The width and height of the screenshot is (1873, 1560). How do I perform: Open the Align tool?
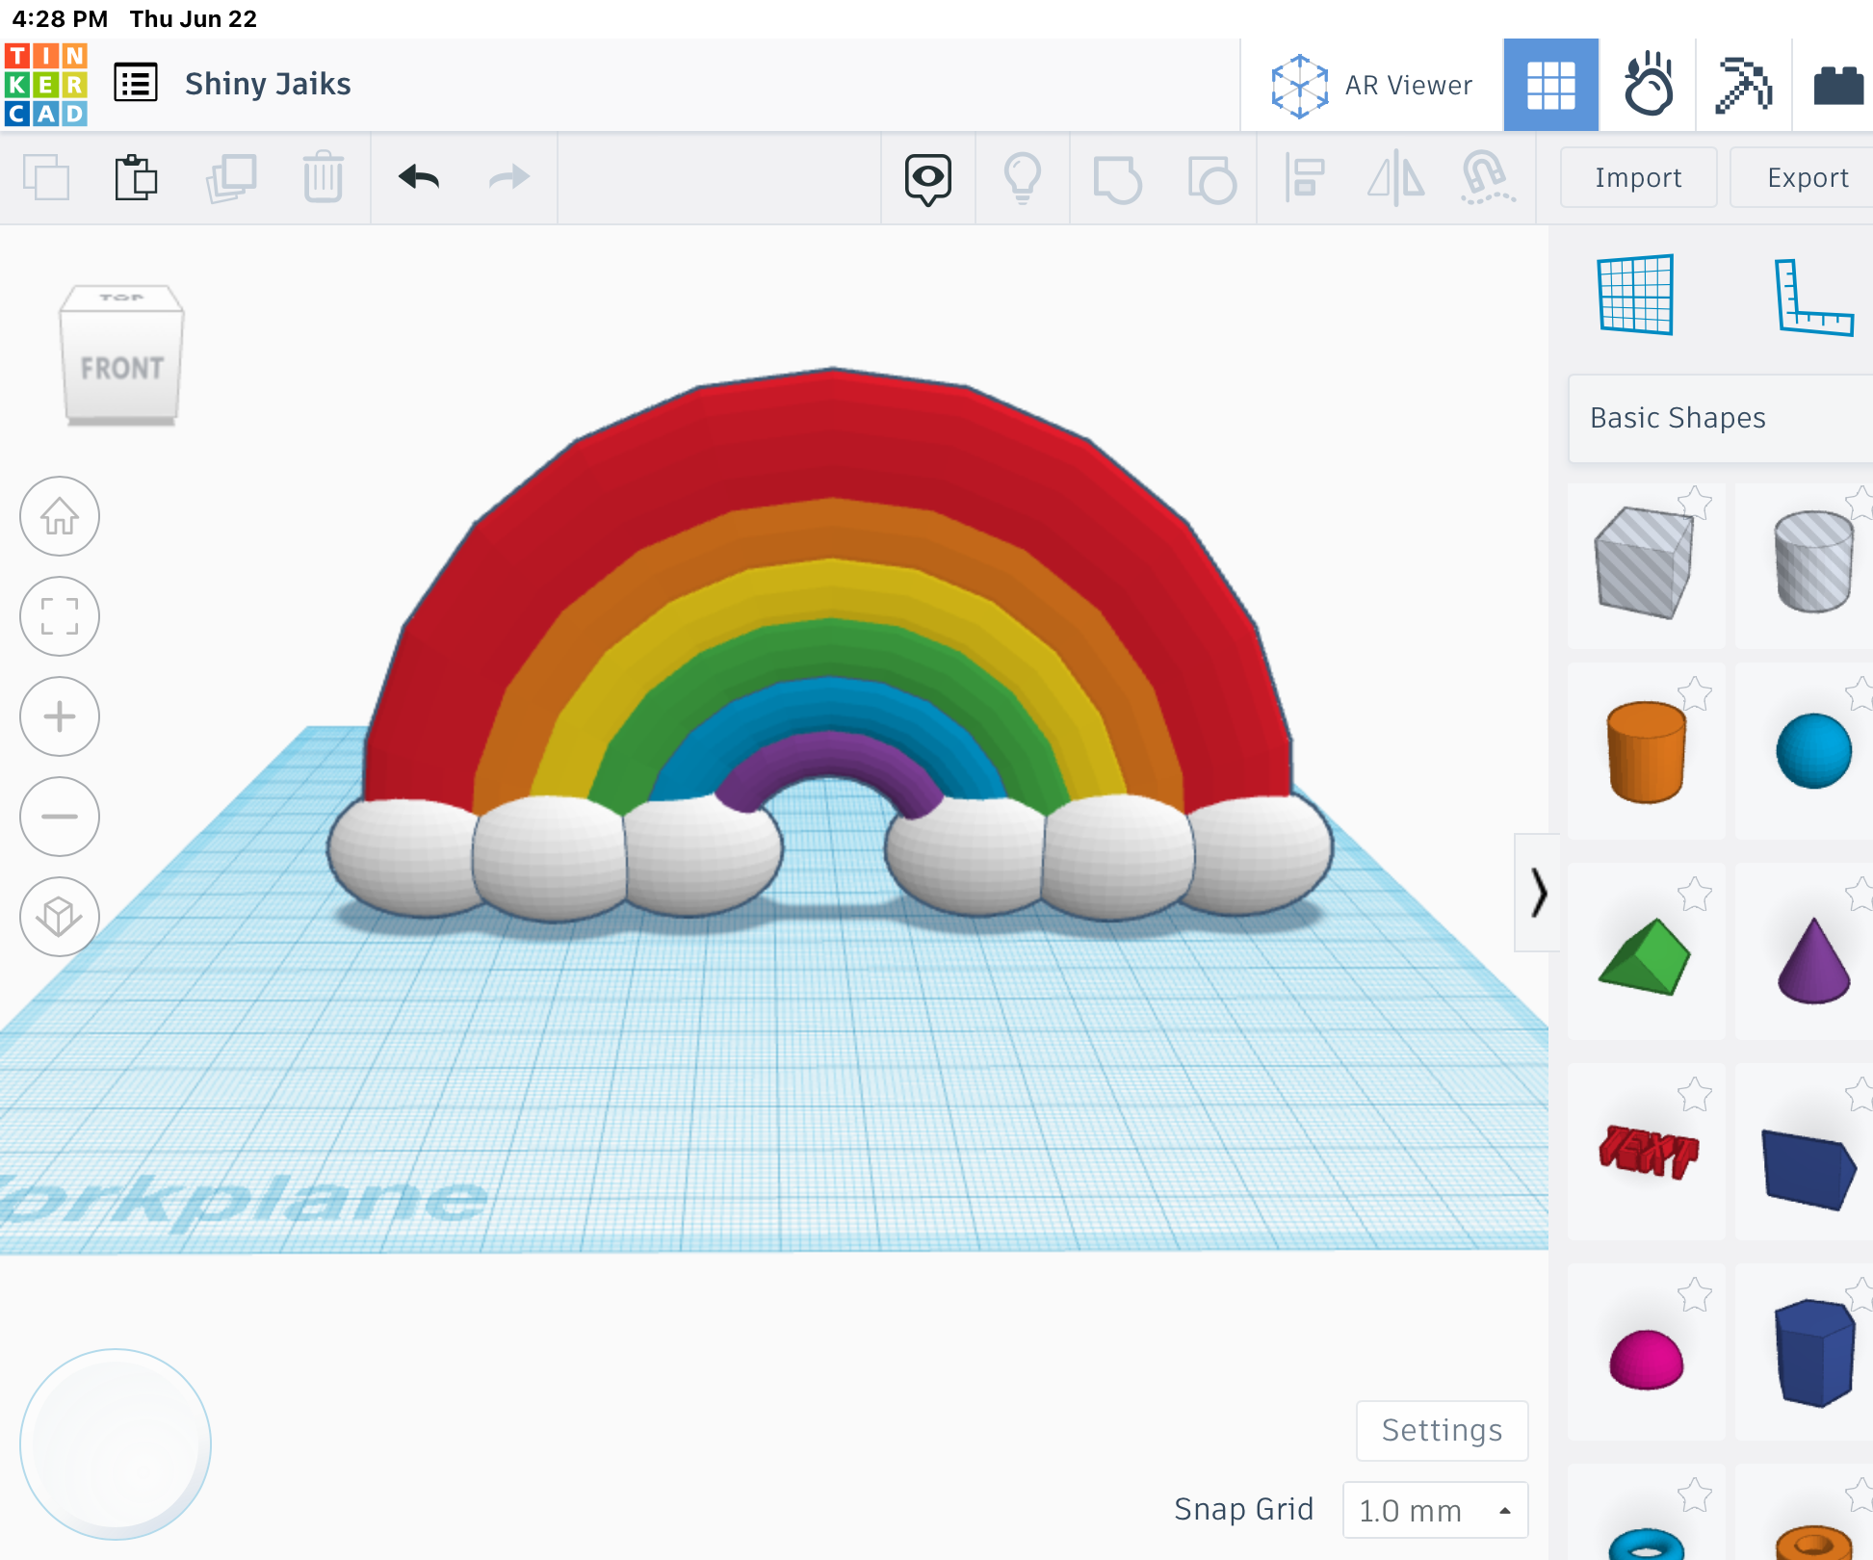(x=1305, y=177)
